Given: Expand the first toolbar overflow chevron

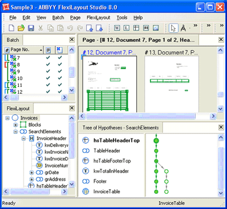Looking at the screenshot, I should 195,26.
